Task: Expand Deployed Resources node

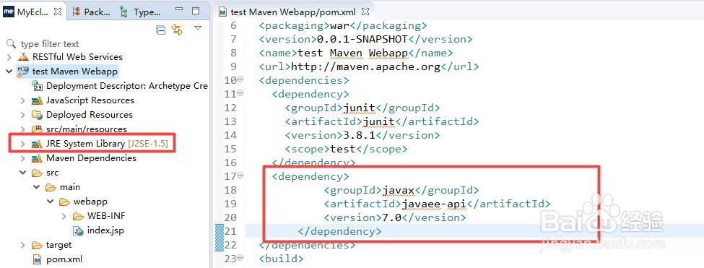Action: [23, 115]
